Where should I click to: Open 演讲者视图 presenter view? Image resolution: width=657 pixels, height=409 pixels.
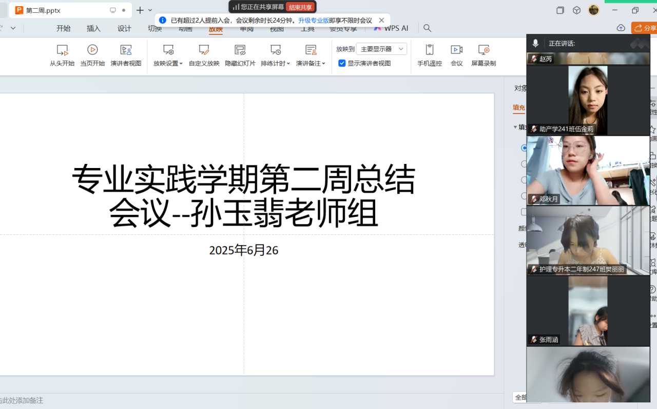coord(126,50)
